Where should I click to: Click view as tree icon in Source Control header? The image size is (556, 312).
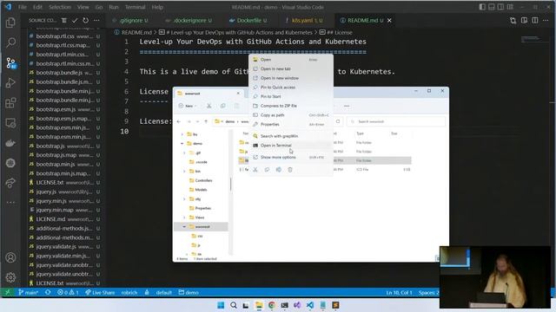(x=63, y=21)
